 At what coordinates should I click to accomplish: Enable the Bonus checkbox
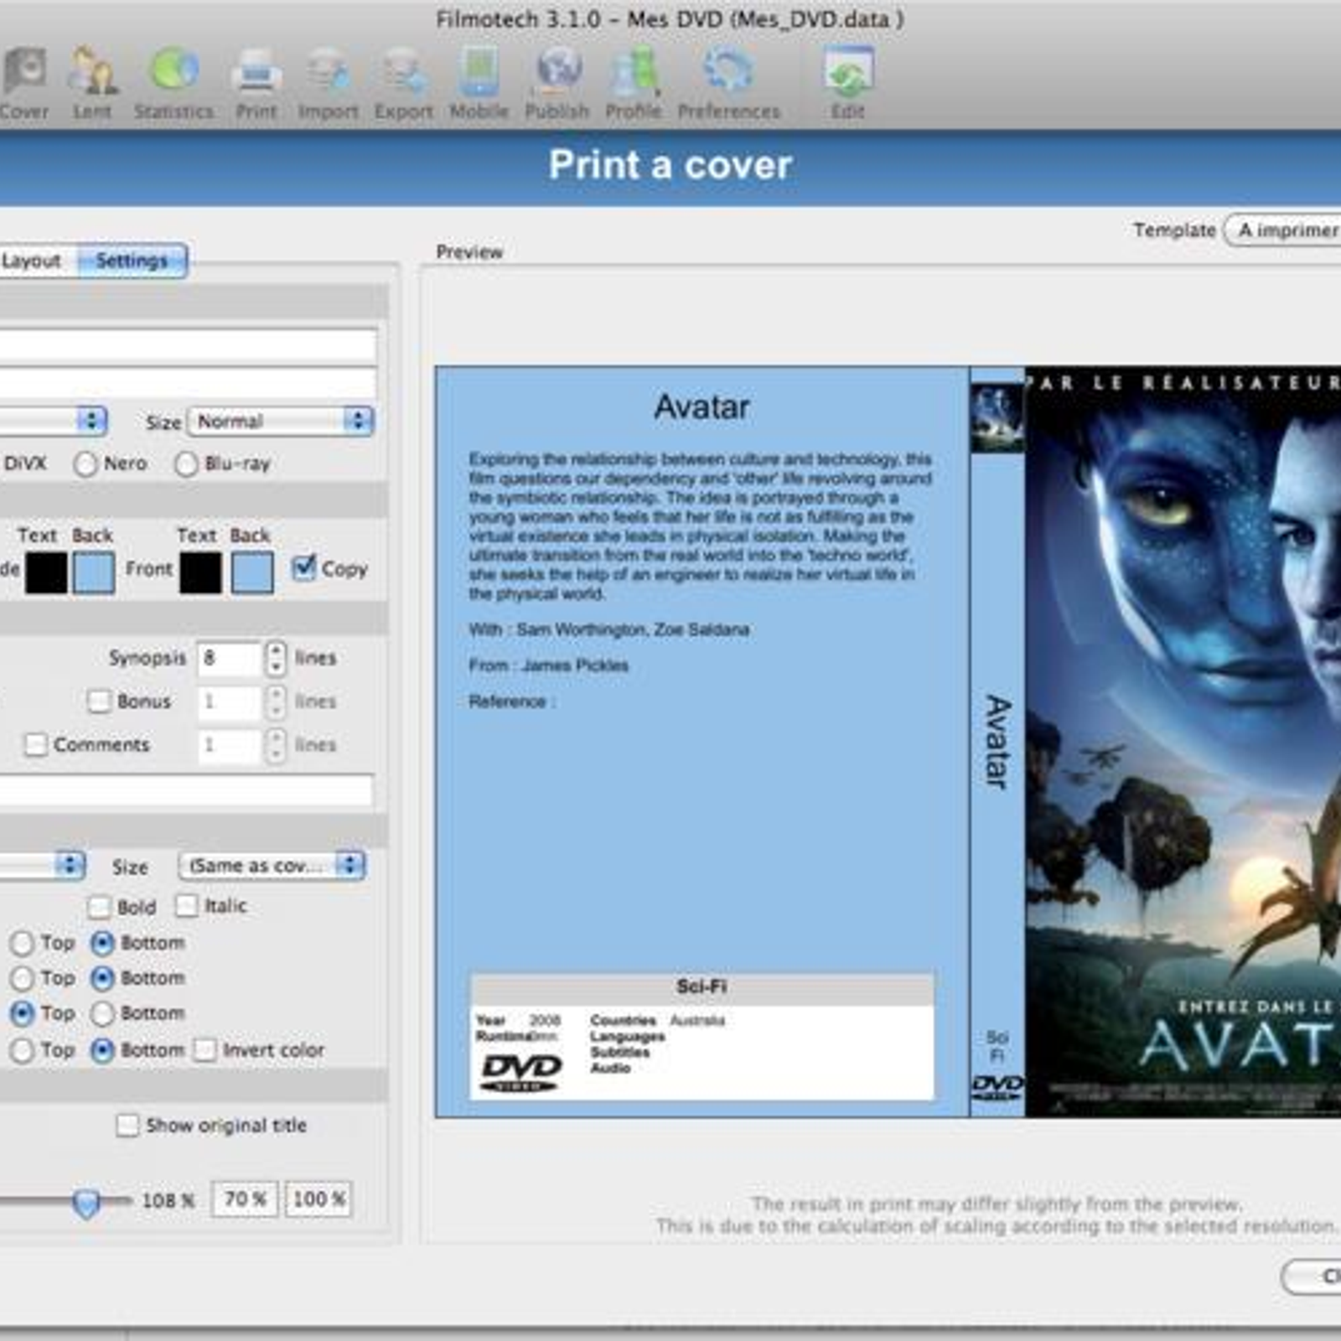point(99,701)
